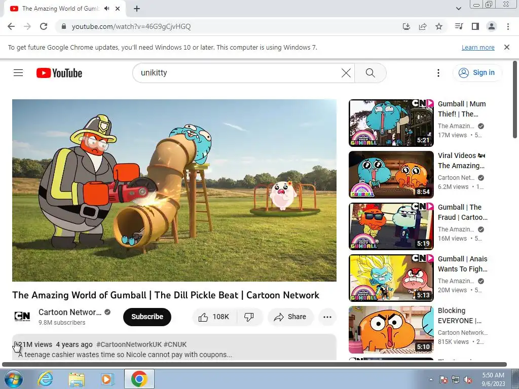Open the Windows Start menu
This screenshot has width=519, height=389.
point(13,379)
